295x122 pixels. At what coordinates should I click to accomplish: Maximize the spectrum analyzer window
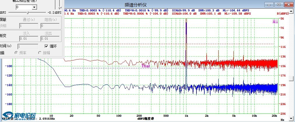pos(279,5)
